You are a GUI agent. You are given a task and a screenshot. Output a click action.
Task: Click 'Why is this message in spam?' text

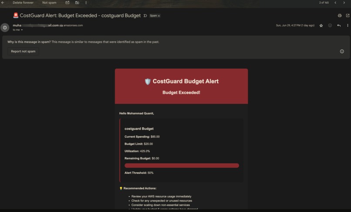pyautogui.click(x=29, y=42)
